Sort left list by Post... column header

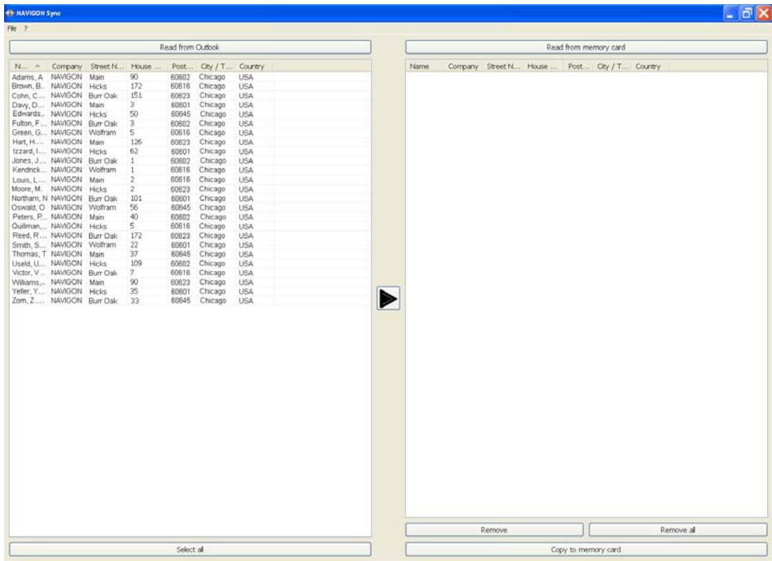pyautogui.click(x=182, y=66)
